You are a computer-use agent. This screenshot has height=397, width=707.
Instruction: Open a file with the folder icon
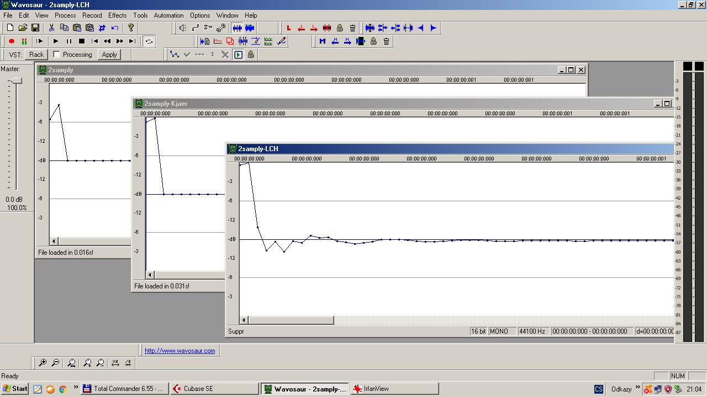(x=23, y=28)
